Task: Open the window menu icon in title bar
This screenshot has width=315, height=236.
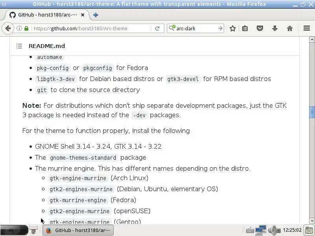Action: click(x=4, y=4)
